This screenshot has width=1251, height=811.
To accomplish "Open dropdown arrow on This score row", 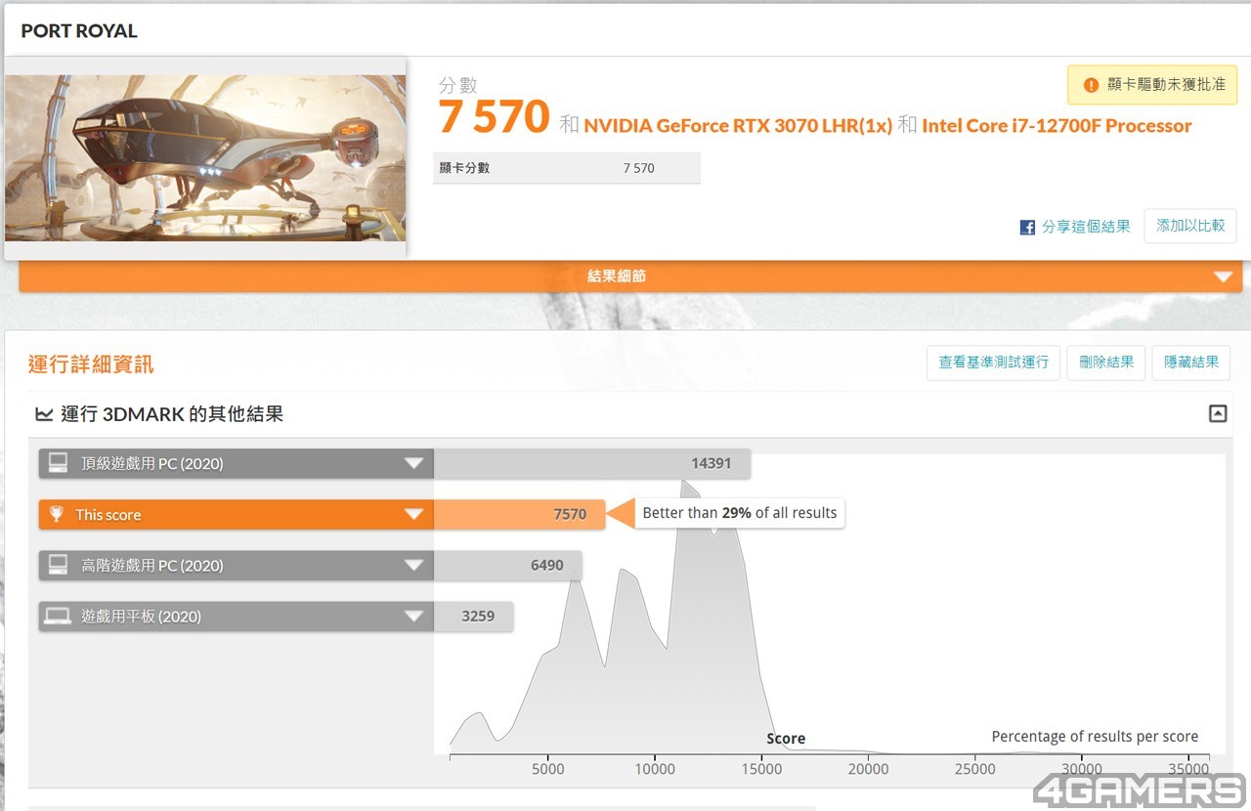I will click(x=414, y=514).
